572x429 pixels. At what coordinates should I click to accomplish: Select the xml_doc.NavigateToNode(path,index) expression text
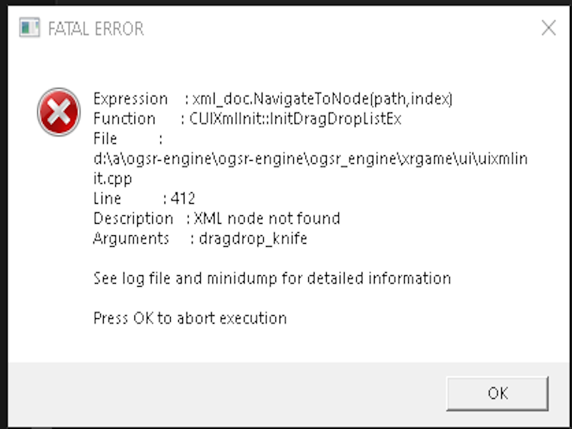[323, 98]
